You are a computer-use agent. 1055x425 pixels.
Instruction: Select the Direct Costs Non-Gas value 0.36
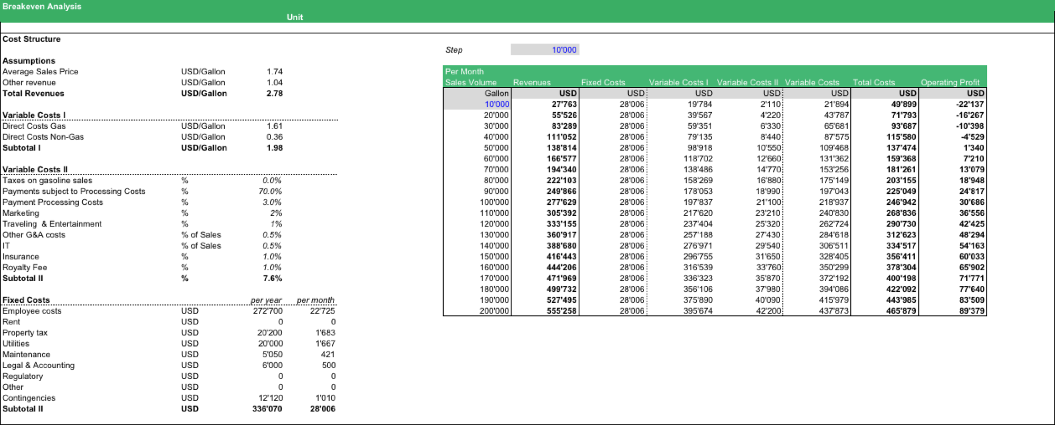point(274,137)
